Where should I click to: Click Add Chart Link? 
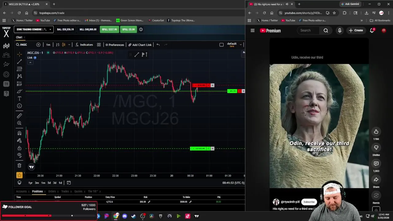click(x=140, y=45)
